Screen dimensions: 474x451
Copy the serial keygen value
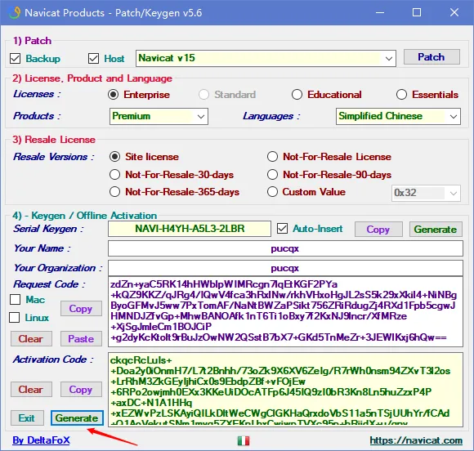pyautogui.click(x=378, y=229)
